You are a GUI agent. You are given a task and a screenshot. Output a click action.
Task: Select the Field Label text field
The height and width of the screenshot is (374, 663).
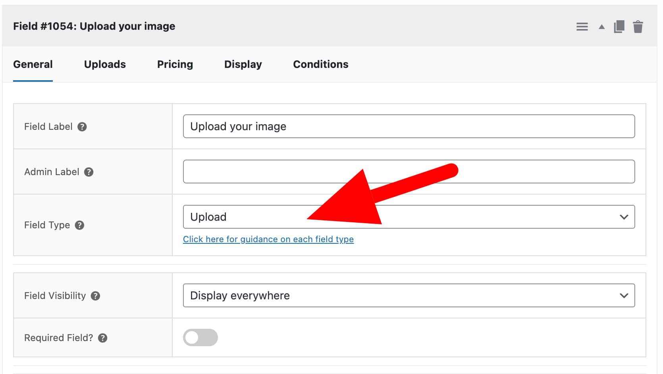point(409,126)
